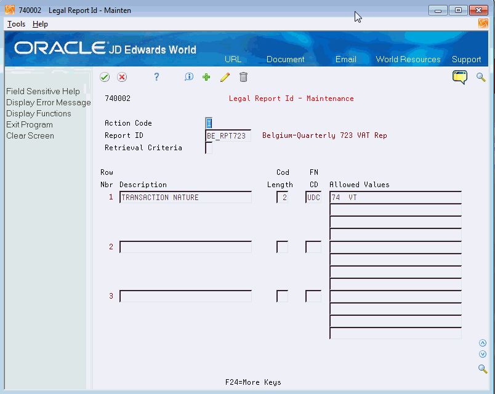Open the World Resources link

tap(408, 59)
